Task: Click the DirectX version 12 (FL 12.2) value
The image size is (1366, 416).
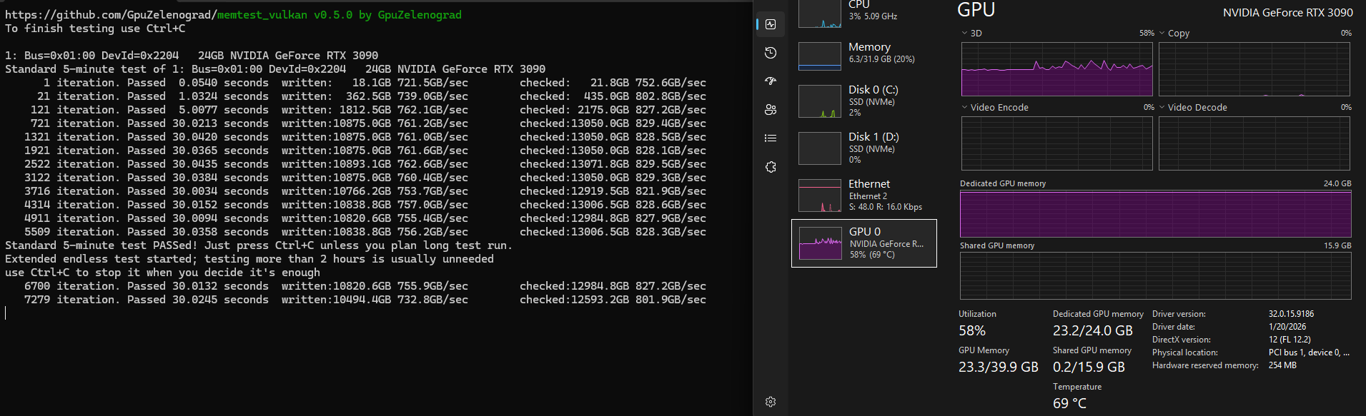Action: [1290, 340]
